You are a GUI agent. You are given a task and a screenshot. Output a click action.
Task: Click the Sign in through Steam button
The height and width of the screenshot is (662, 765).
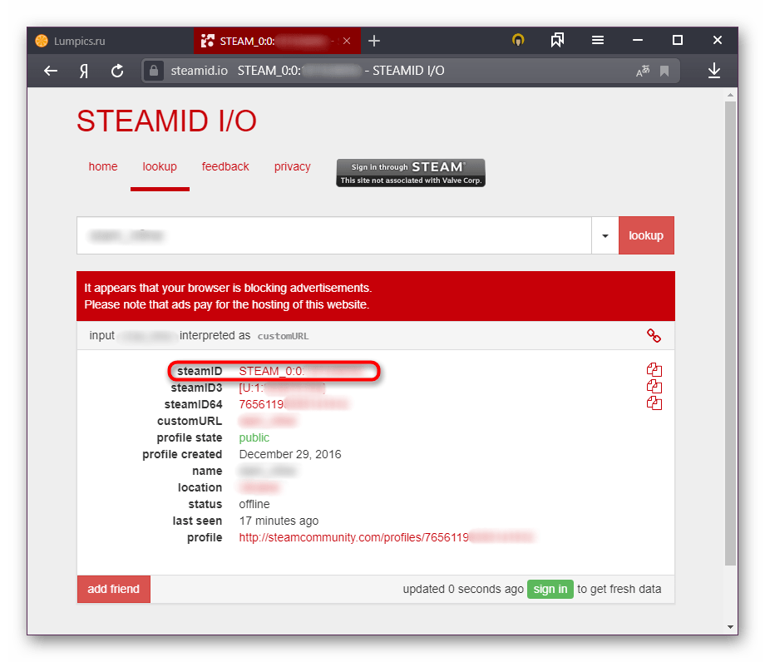411,173
